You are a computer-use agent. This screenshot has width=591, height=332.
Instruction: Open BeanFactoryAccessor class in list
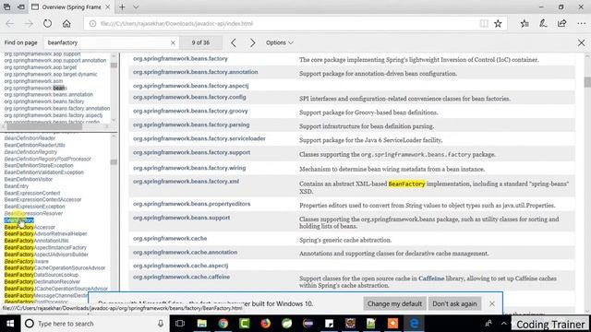coord(30,227)
